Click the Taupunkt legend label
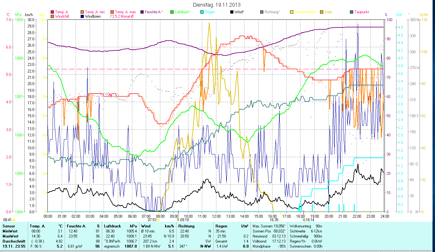 (x=362, y=12)
